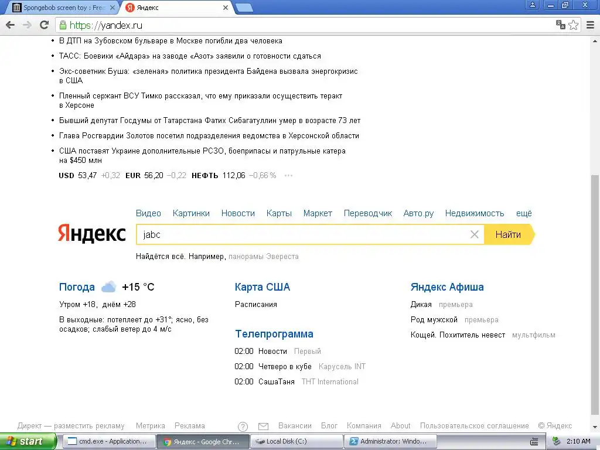Open Недвижимость service link
The width and height of the screenshot is (600, 450).
pyautogui.click(x=475, y=213)
